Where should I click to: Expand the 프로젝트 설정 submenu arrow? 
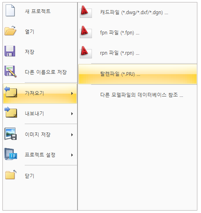tap(72, 155)
